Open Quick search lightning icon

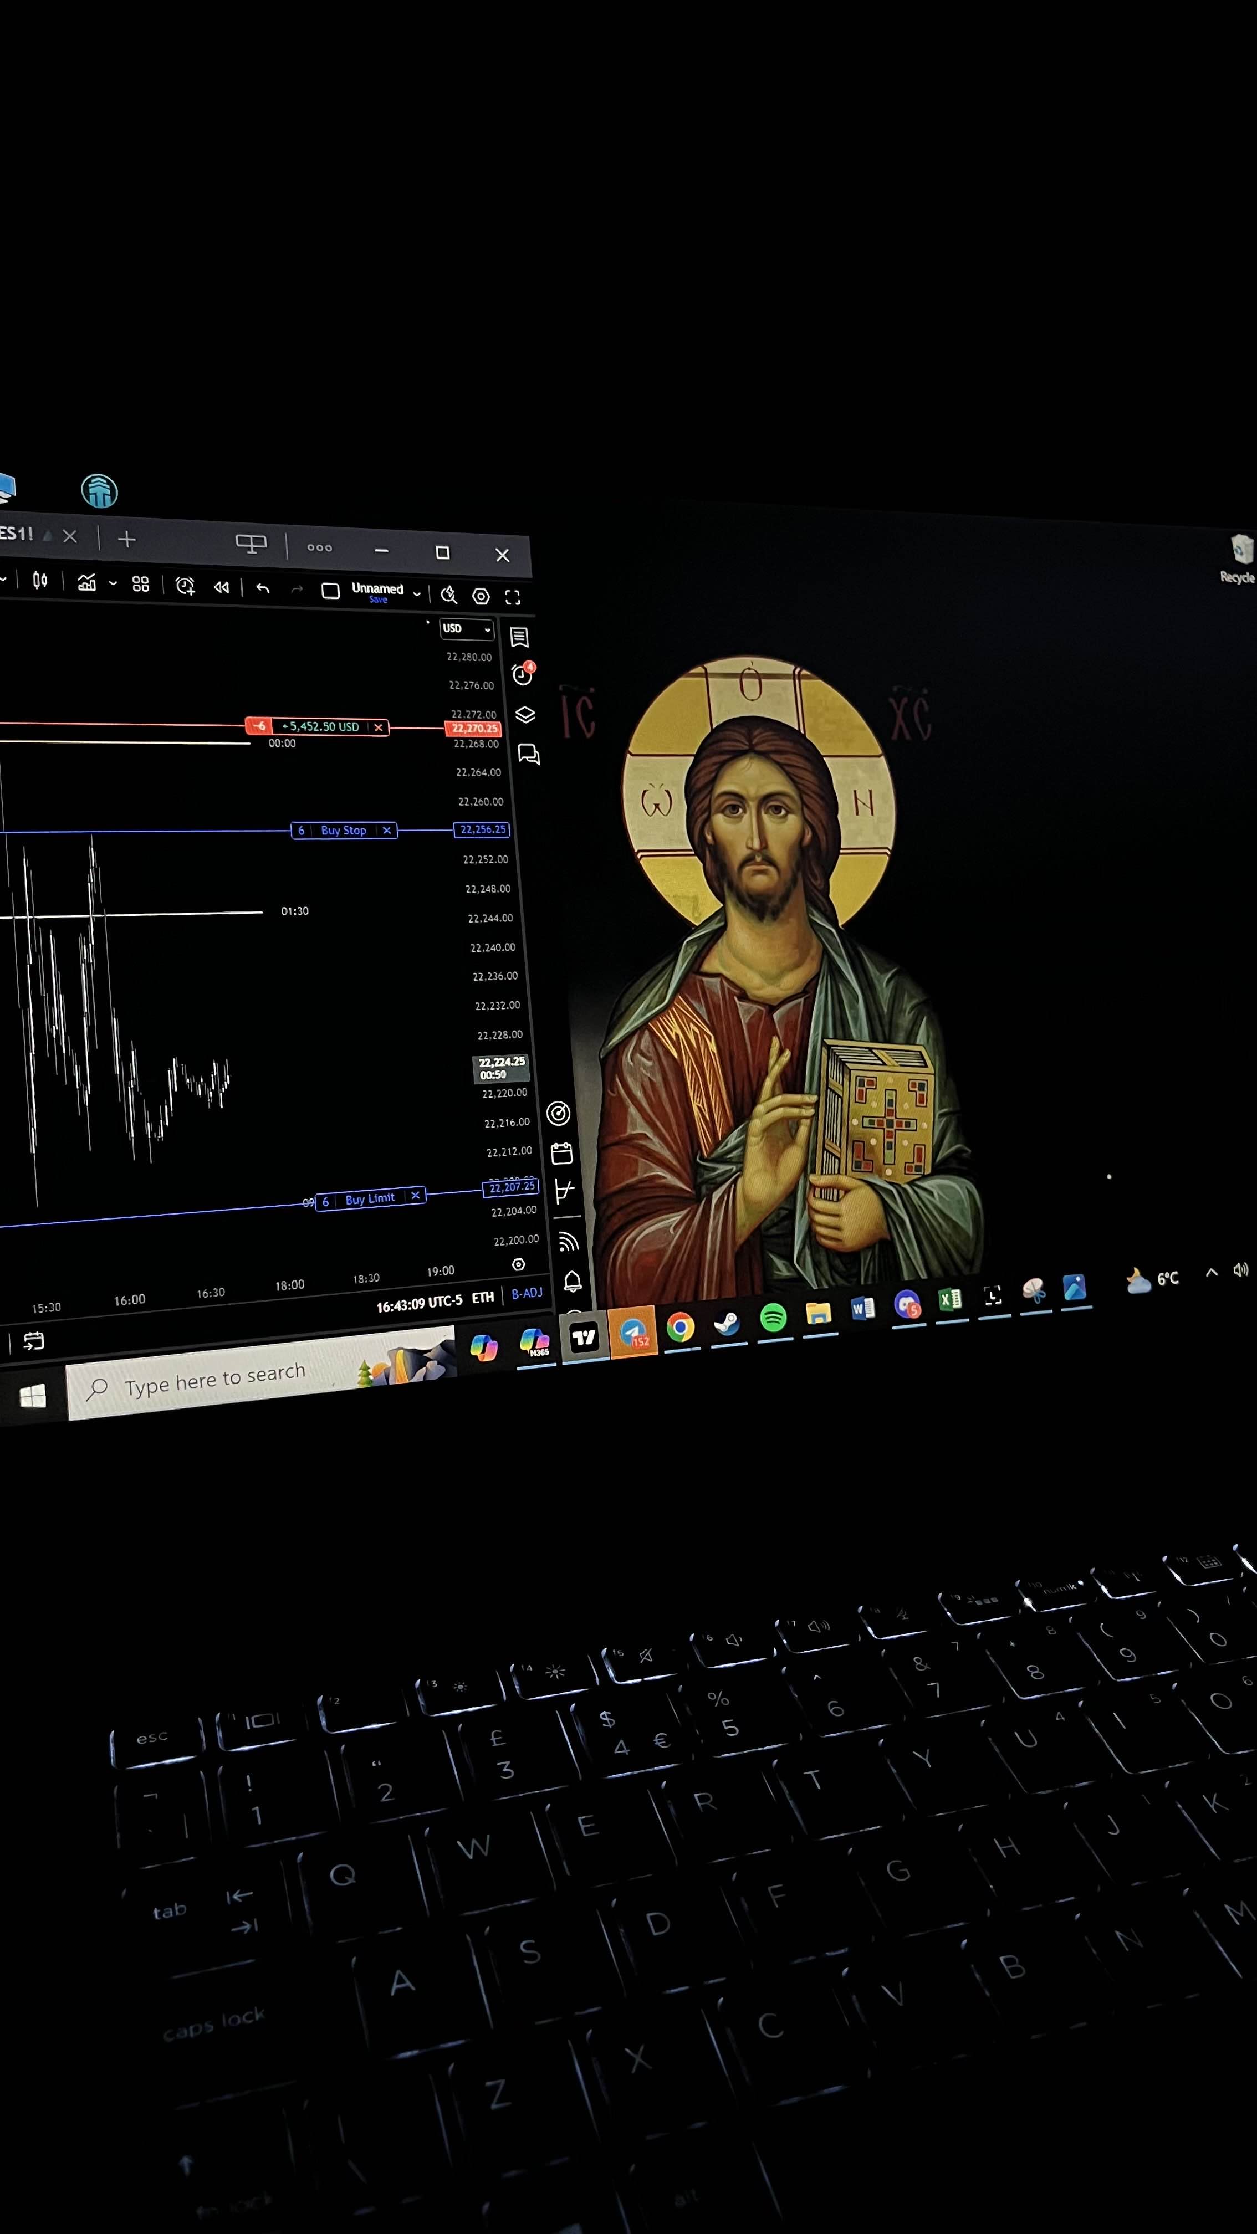click(448, 594)
